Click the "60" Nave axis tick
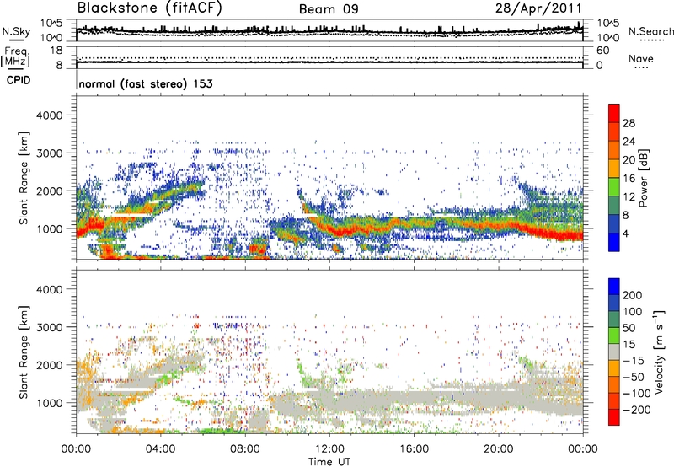 click(x=603, y=51)
